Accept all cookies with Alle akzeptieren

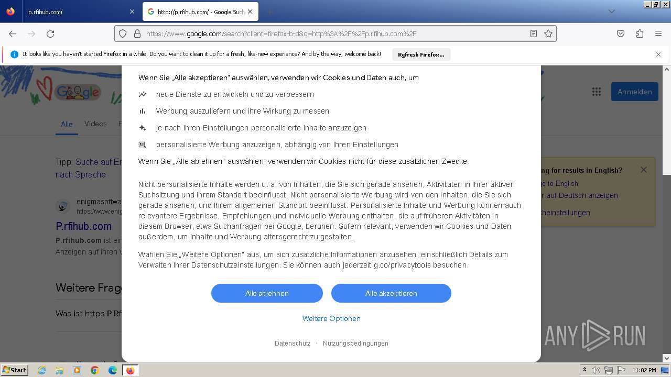pos(391,293)
